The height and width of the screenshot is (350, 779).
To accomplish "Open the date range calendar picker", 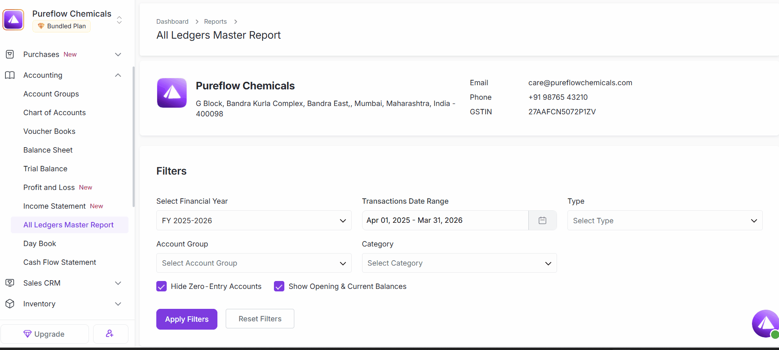I will point(542,220).
